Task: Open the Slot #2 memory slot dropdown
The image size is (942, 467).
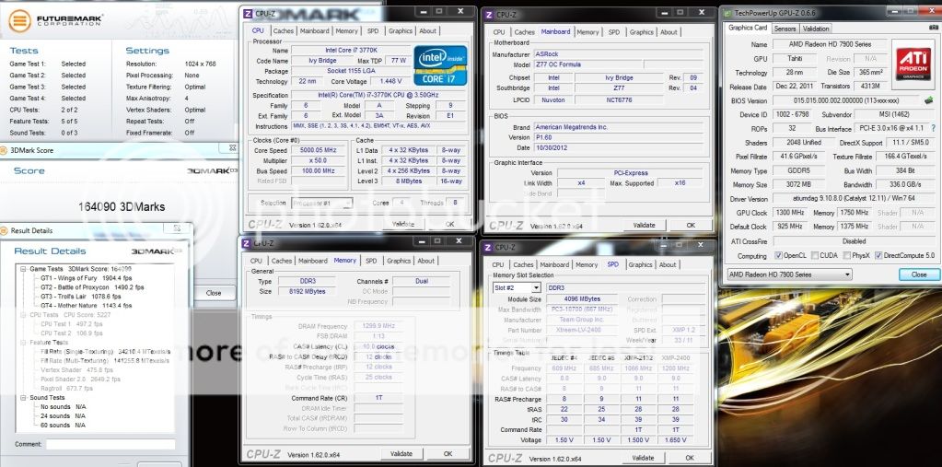Action: click(517, 288)
